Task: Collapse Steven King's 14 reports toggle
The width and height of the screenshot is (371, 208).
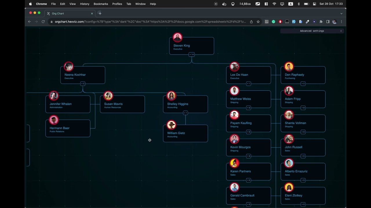Action: coord(192,54)
